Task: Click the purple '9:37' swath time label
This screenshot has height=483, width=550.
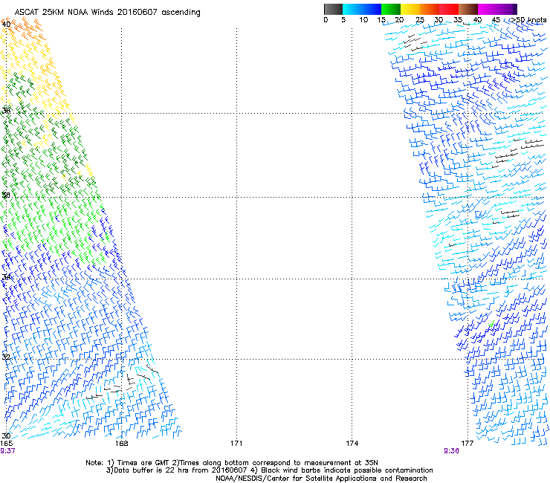Action: tap(7, 451)
